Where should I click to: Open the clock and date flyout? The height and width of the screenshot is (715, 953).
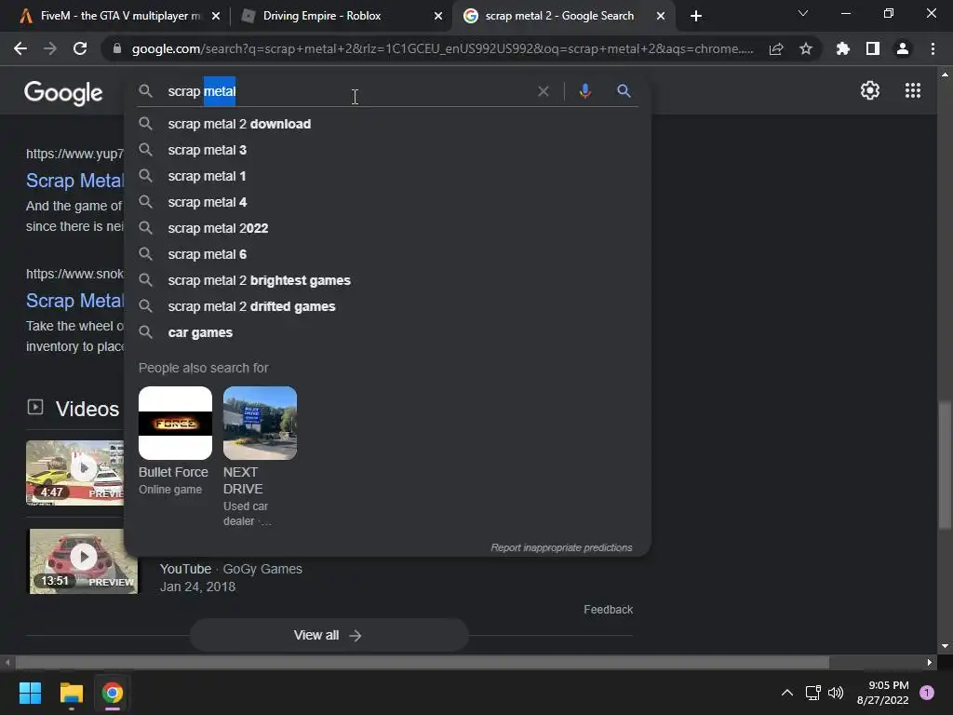pos(882,693)
